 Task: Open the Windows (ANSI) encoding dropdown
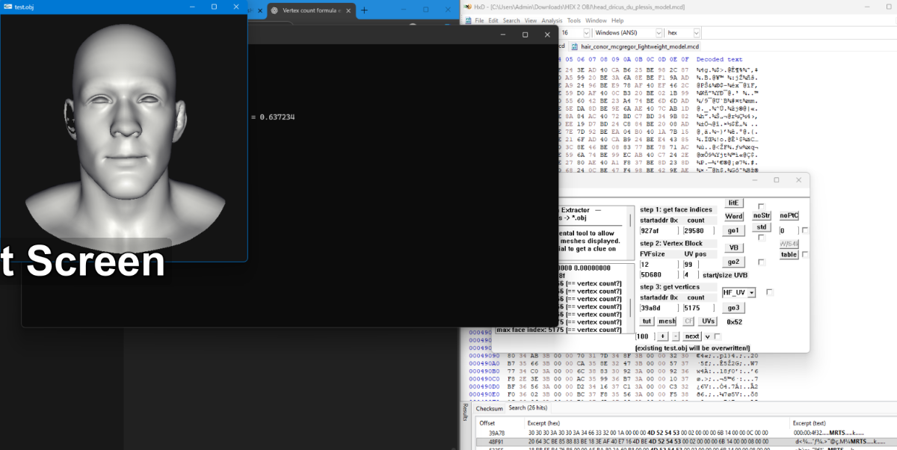pos(659,34)
